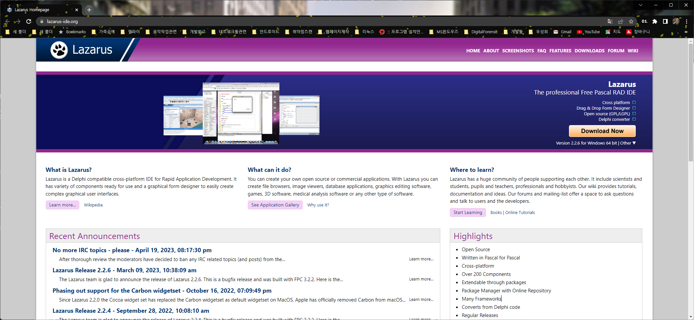Open the ABOUT menu item
The image size is (694, 320).
click(491, 51)
